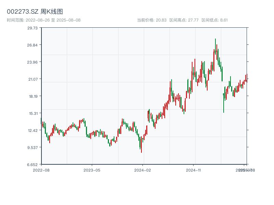Screen dimensions: 274x205
Task: Select the 2022-08 x-axis date label
Action: [x=41, y=170]
